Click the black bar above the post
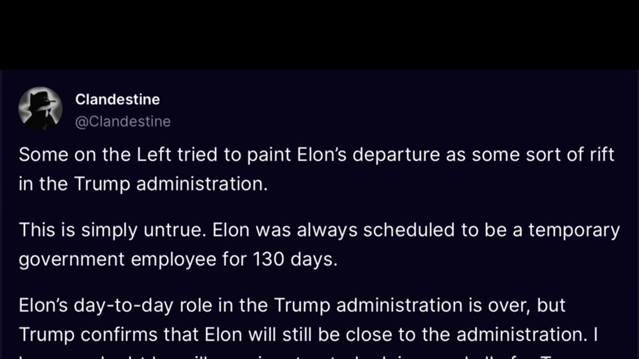639x359 pixels. pyautogui.click(x=319, y=34)
